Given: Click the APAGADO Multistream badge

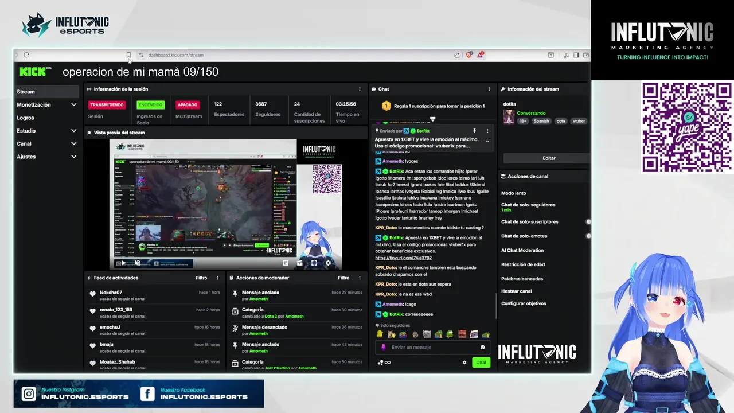Looking at the screenshot, I should tap(188, 105).
